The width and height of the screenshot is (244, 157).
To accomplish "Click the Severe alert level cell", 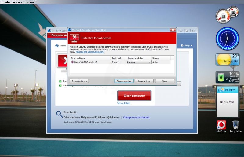I will 115,62.
